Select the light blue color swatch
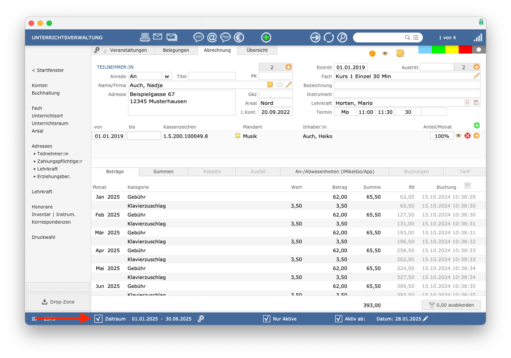 click(425, 50)
